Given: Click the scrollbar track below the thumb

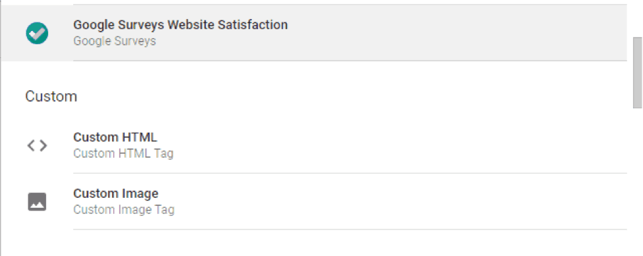Looking at the screenshot, I should 637,181.
